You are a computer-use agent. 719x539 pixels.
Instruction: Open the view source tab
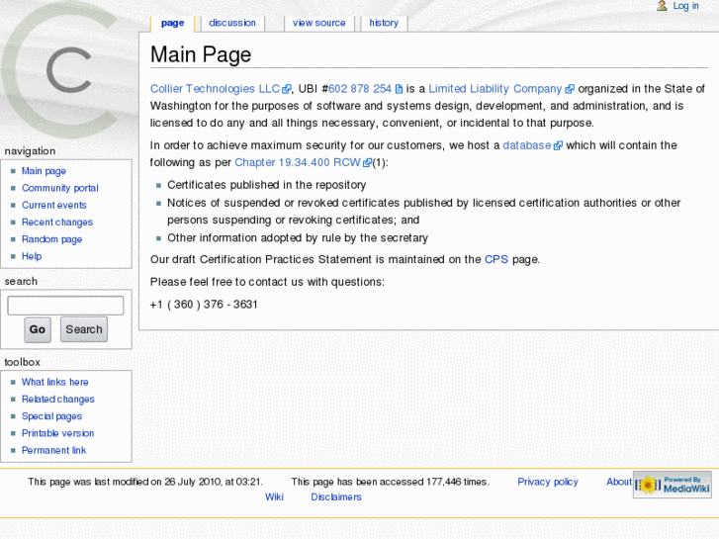319,23
